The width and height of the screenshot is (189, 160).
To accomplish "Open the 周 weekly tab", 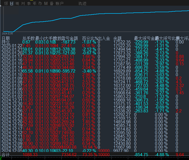I will pos(17,4).
